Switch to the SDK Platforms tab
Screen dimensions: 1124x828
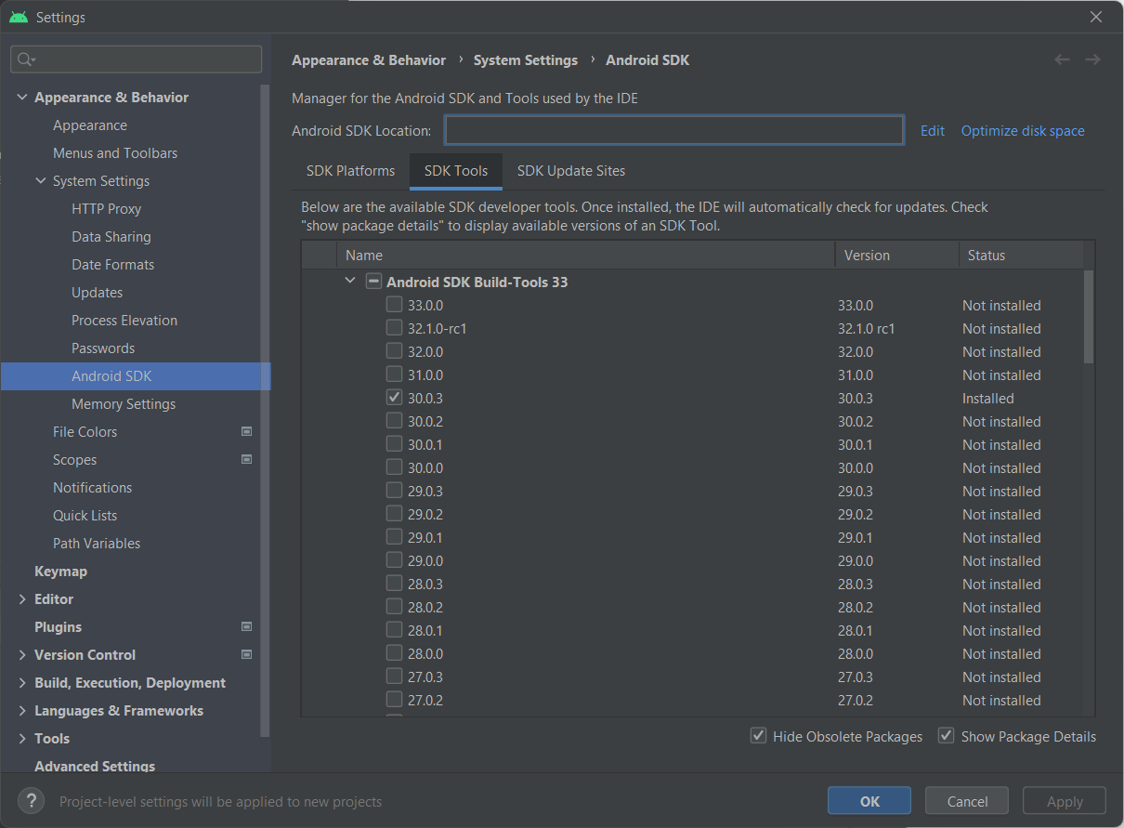coord(350,171)
